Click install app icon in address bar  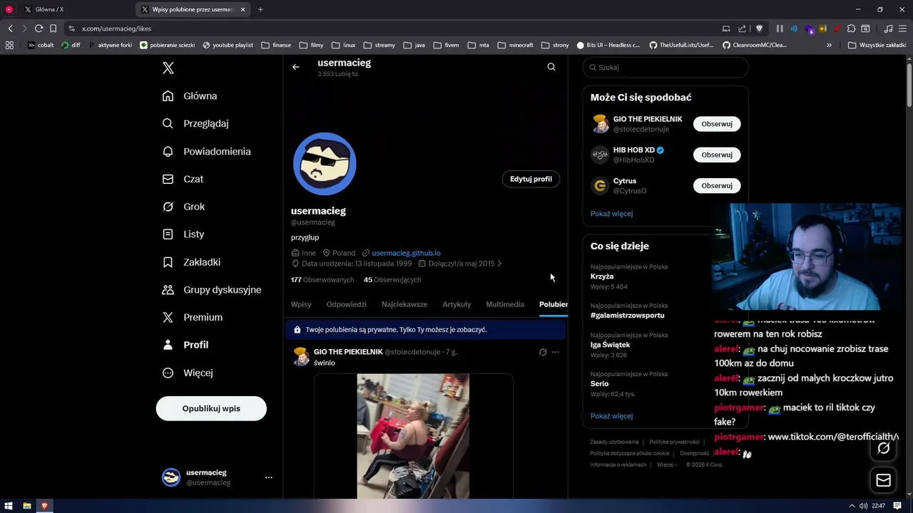click(726, 28)
